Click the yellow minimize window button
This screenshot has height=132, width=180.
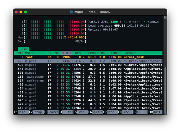point(21,12)
